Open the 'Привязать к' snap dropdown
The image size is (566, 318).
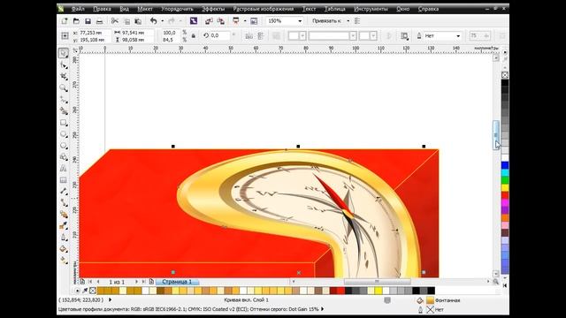(x=348, y=21)
